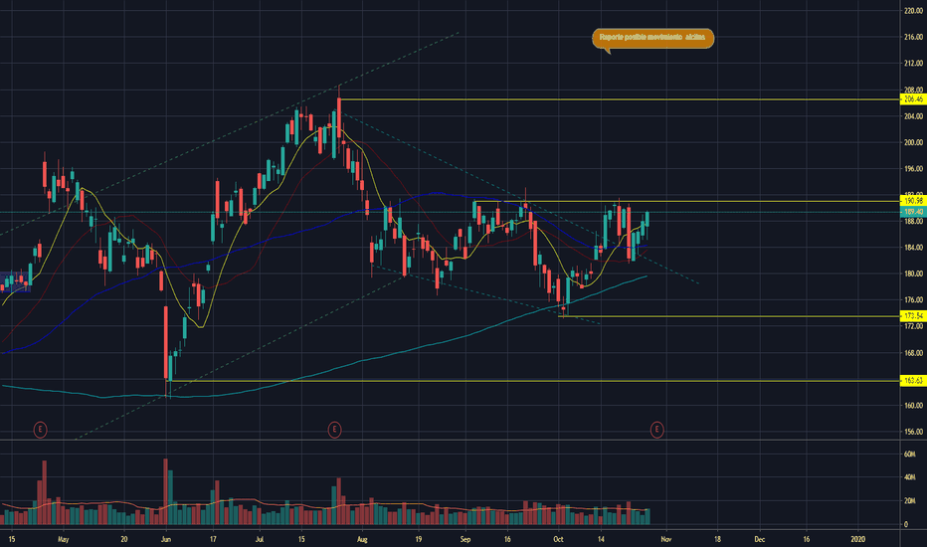The image size is (927, 547).
Task: Select the orange 'Reporte posible movimiento alcista' callout
Action: pyautogui.click(x=652, y=39)
